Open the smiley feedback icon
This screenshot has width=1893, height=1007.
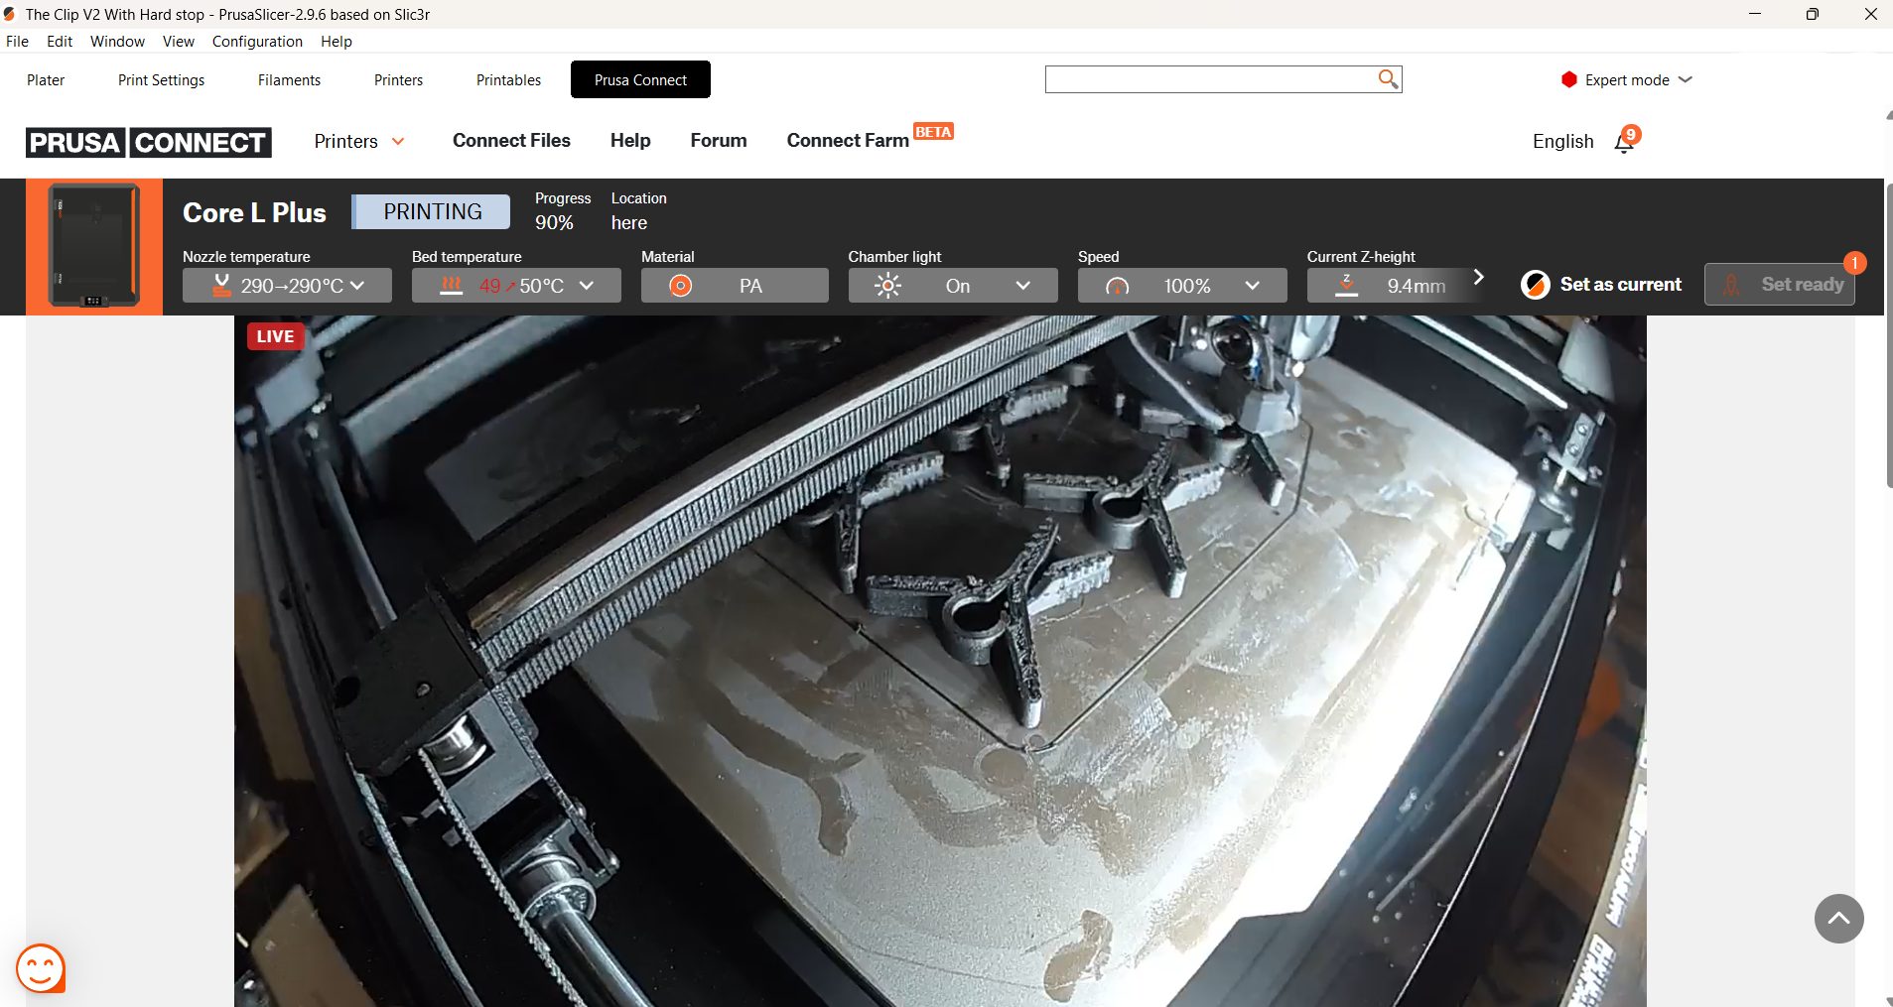tap(41, 968)
